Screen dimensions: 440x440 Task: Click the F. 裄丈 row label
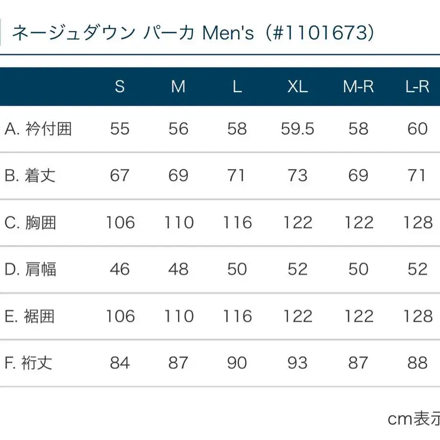tap(29, 363)
